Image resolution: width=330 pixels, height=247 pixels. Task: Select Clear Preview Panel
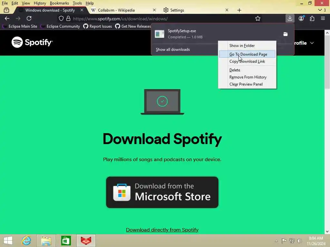pos(247,84)
